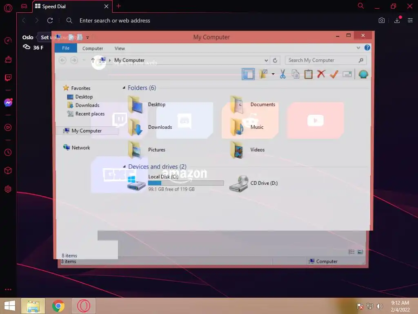Select Recent places in navigation pane
The image size is (418, 314).
click(x=86, y=114)
